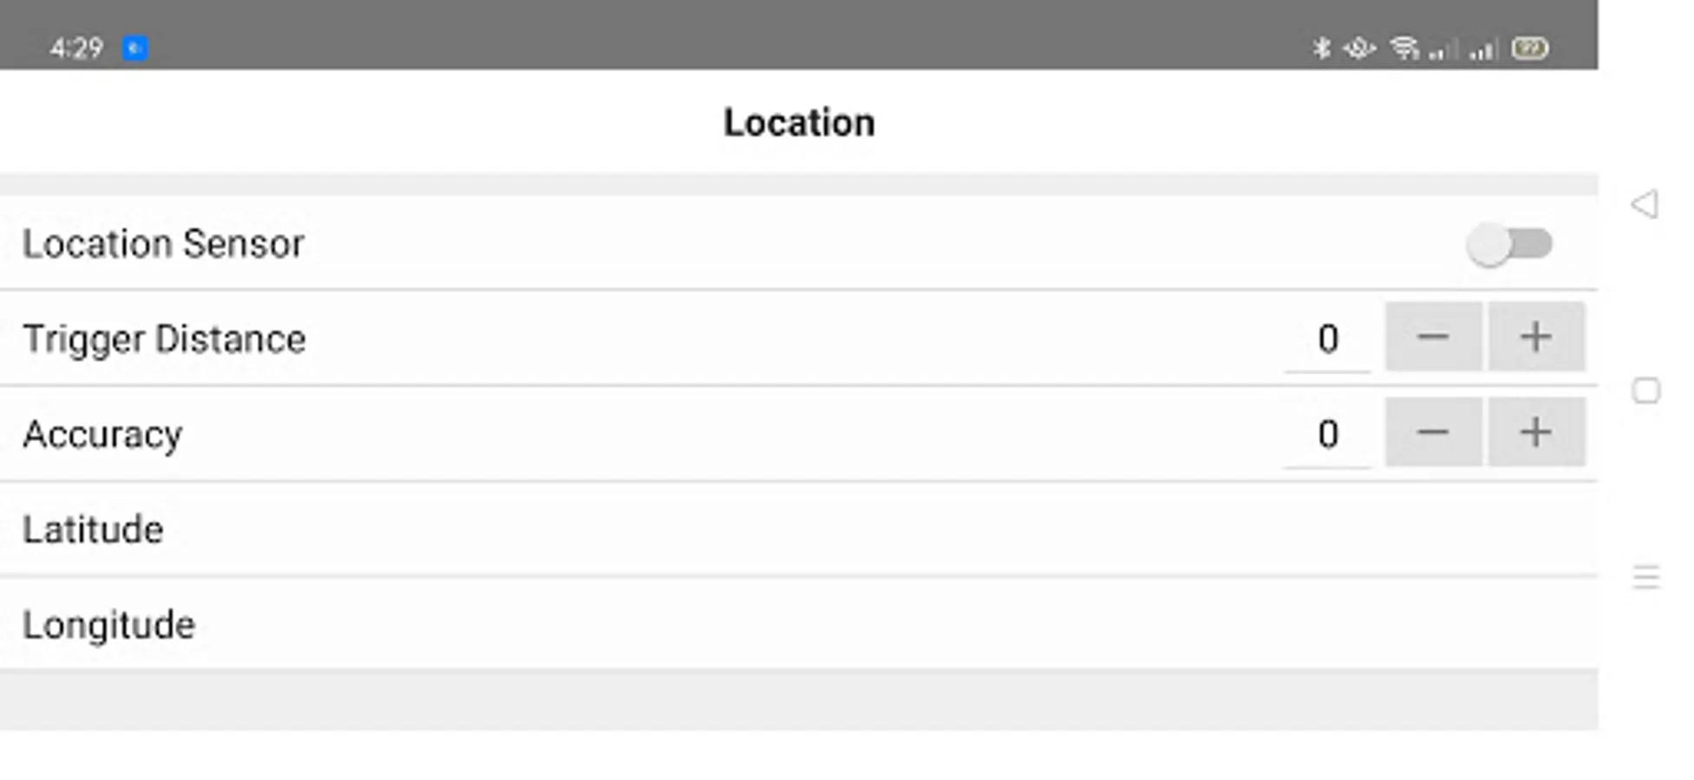Tap the Location page title
Image resolution: width=1694 pixels, height=780 pixels.
coord(799,122)
